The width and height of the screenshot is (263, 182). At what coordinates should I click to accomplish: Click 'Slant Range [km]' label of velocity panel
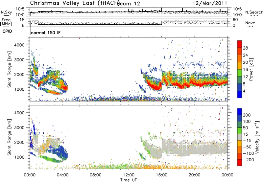click(9, 137)
